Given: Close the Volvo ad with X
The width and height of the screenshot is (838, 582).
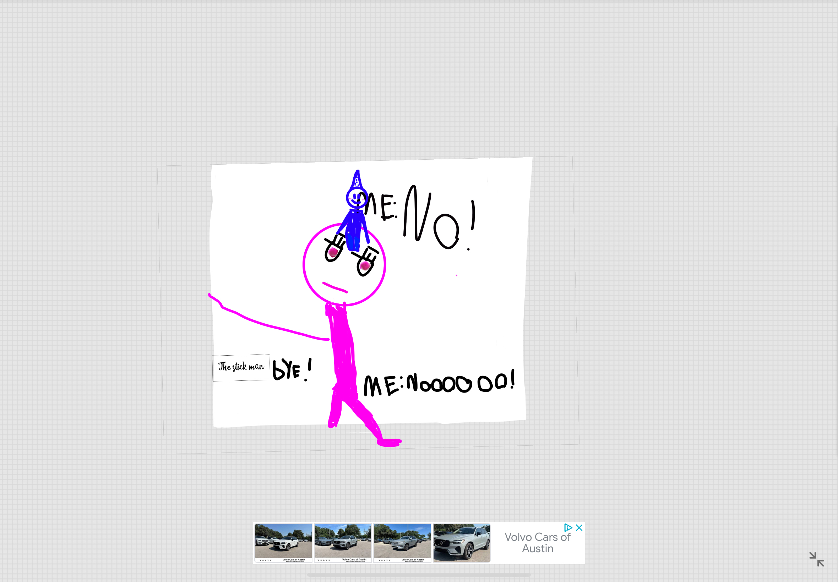Looking at the screenshot, I should (x=579, y=527).
